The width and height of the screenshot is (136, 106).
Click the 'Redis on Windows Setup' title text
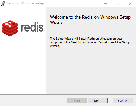[x=25, y=3]
